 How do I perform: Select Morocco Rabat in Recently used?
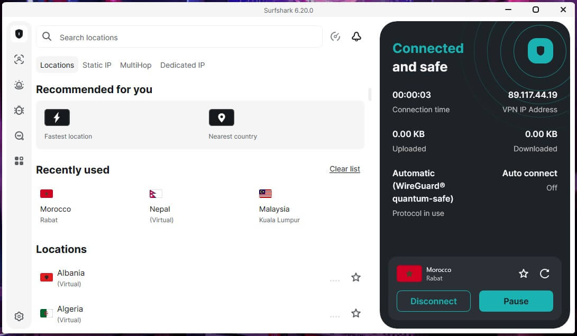(56, 206)
